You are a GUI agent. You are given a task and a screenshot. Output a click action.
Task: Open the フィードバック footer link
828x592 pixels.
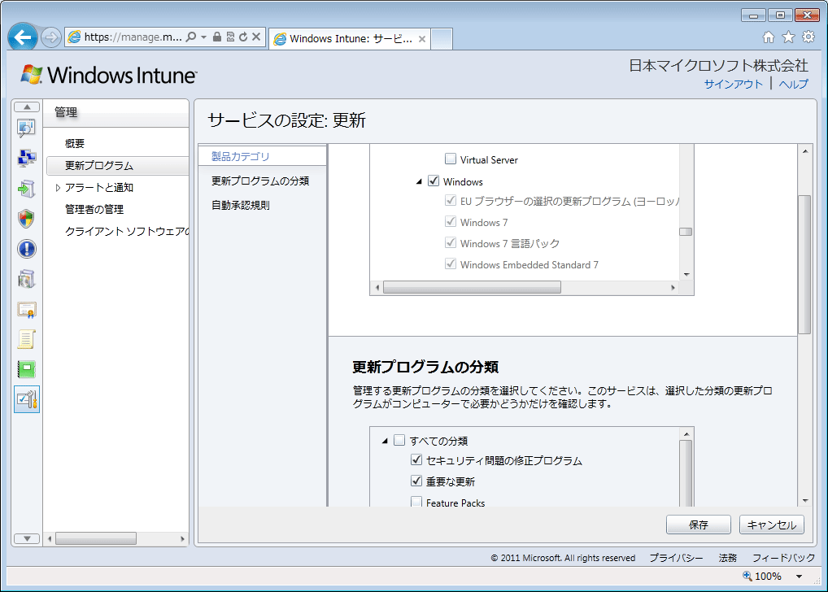tap(783, 558)
